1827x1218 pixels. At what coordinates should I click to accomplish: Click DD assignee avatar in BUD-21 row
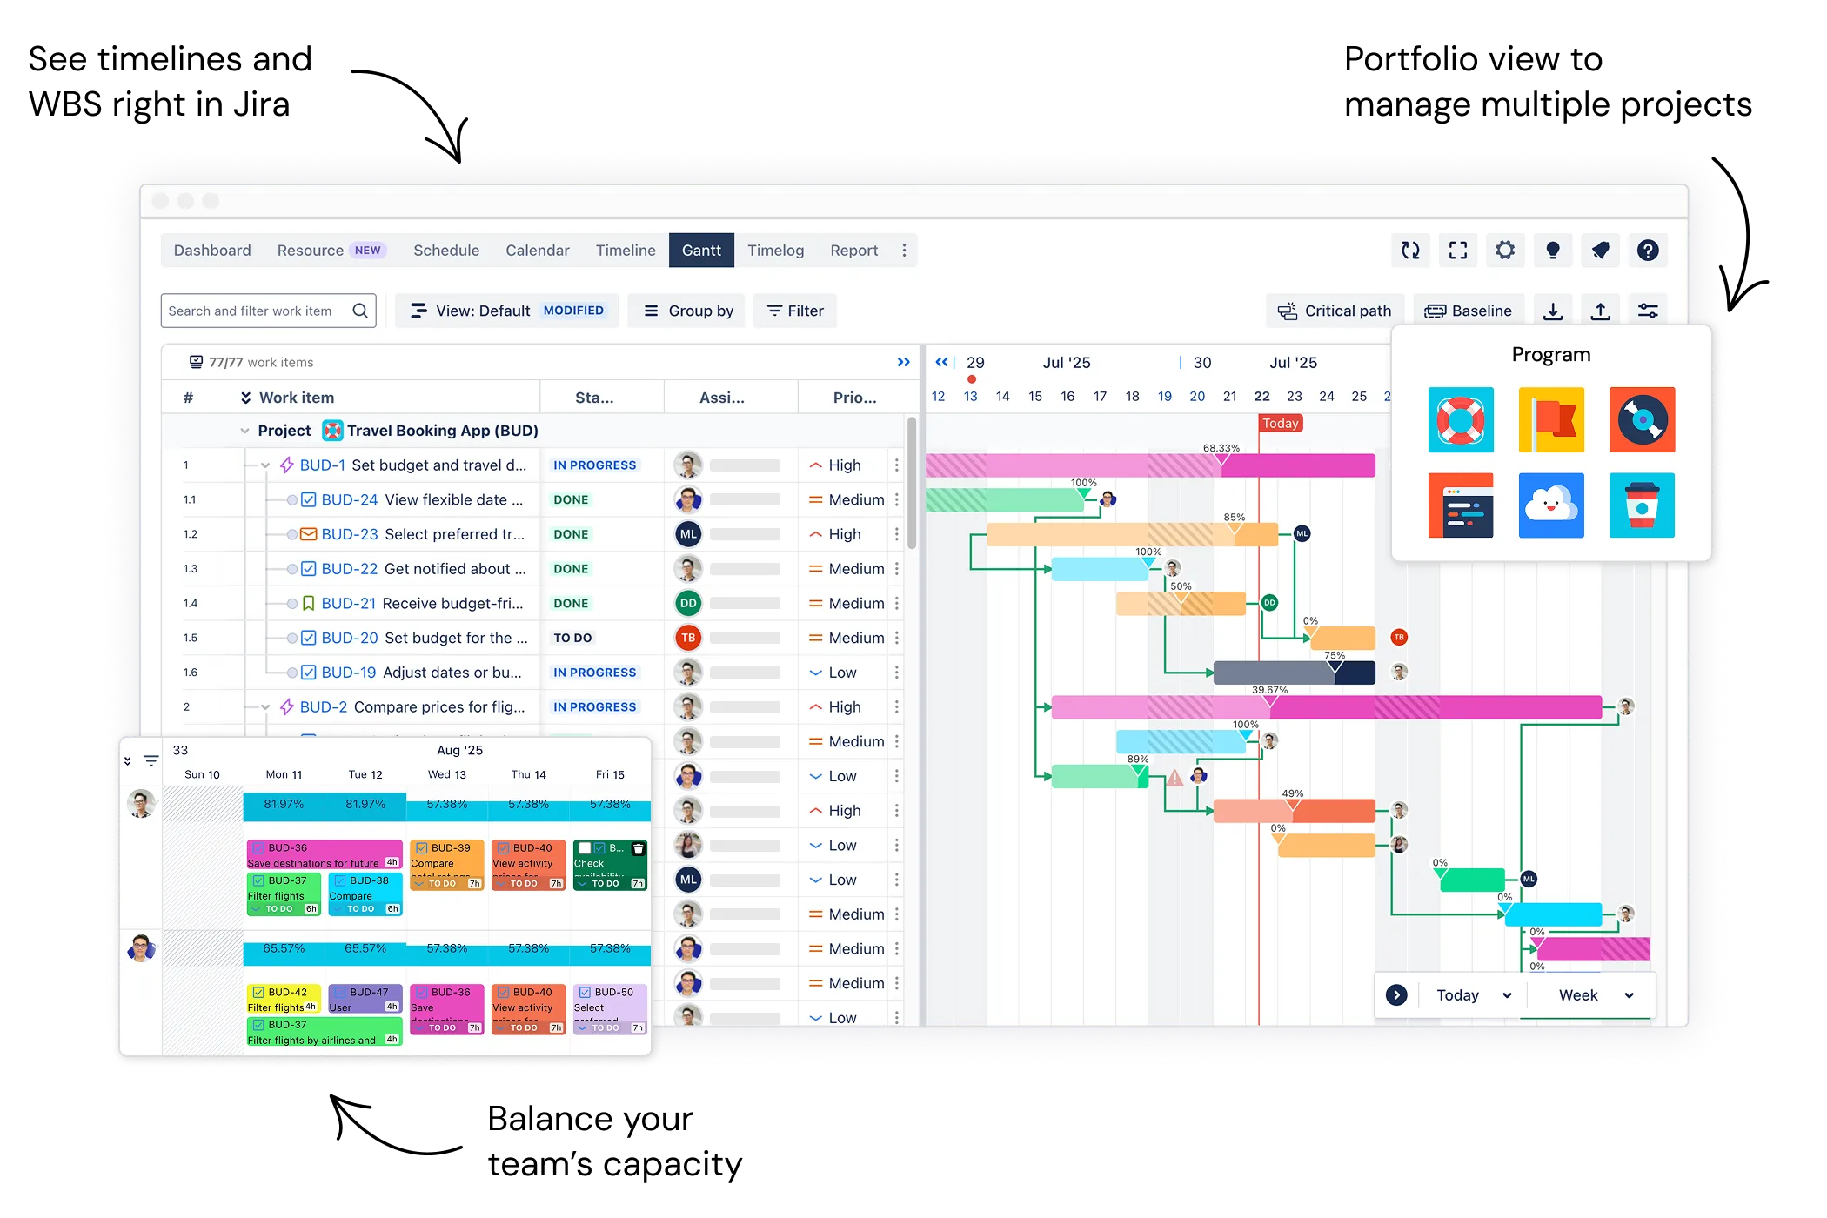click(688, 603)
